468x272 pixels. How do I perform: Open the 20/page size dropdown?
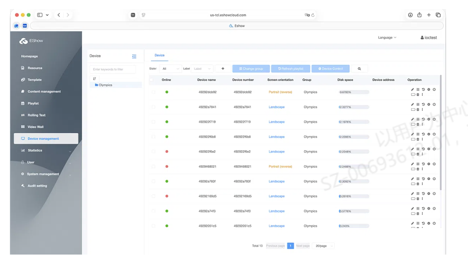(323, 246)
